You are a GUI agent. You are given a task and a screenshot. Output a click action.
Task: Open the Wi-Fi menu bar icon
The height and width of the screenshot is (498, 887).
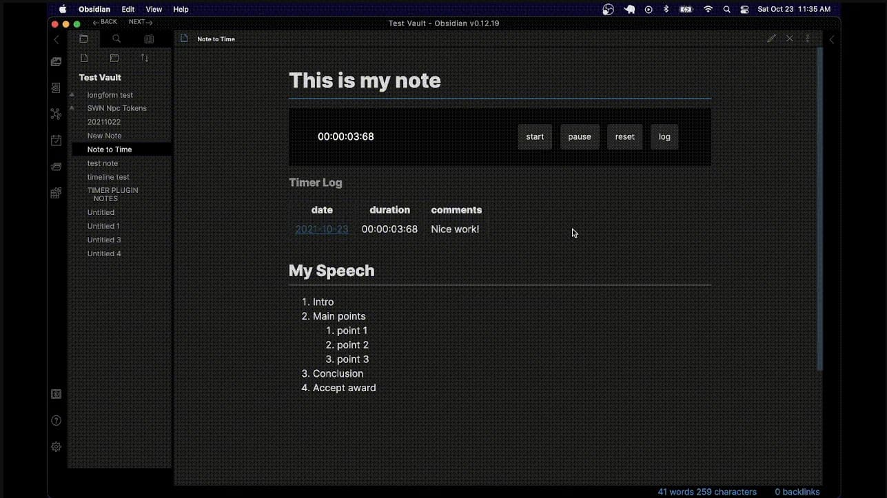tap(708, 9)
